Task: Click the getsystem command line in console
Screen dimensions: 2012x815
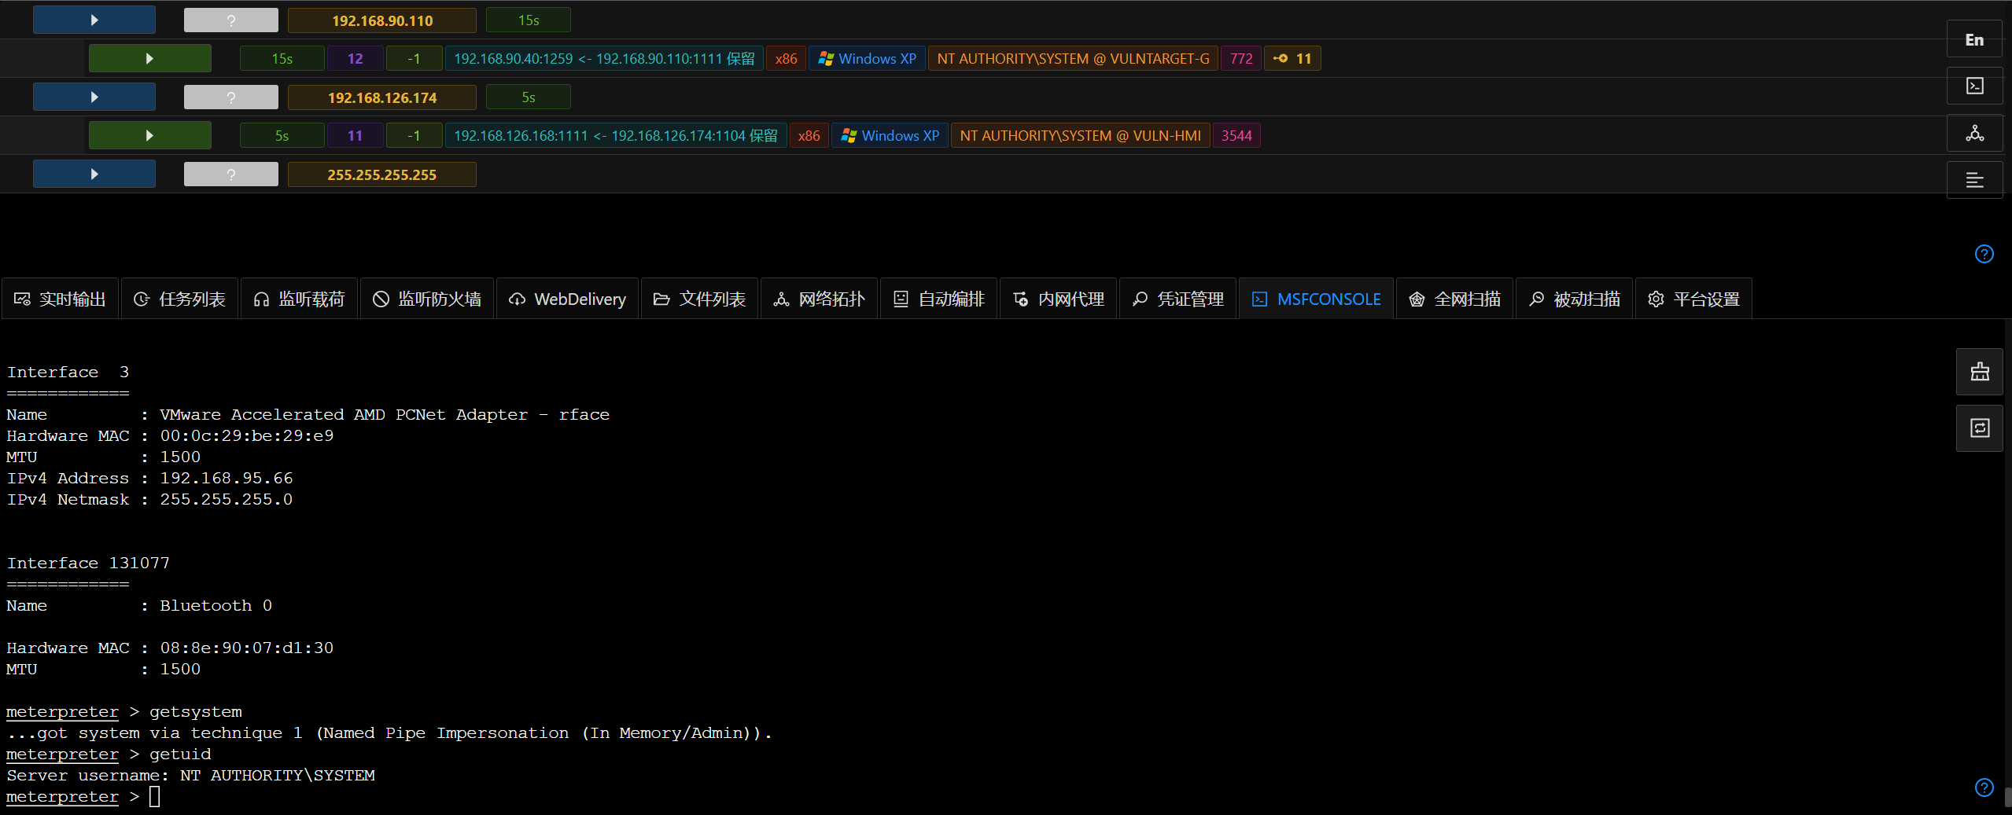Action: (124, 711)
